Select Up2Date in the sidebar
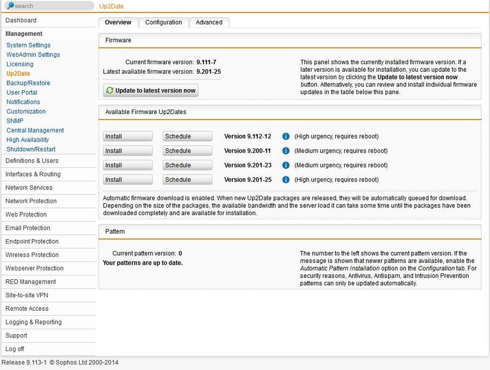490x370 pixels. click(x=18, y=73)
